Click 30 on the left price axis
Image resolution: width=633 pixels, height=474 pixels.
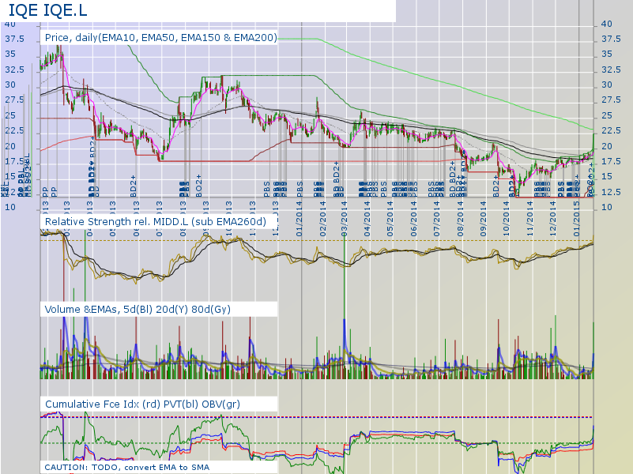(10, 85)
